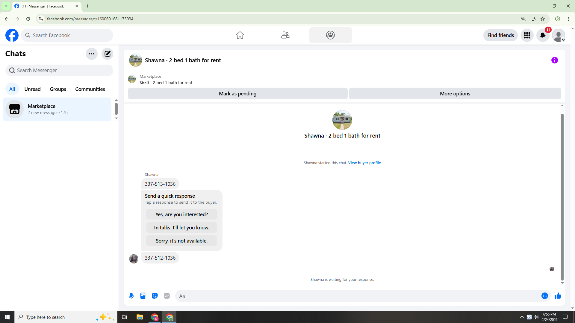Select the Communities filter tab
This screenshot has height=323, width=575.
pyautogui.click(x=90, y=89)
